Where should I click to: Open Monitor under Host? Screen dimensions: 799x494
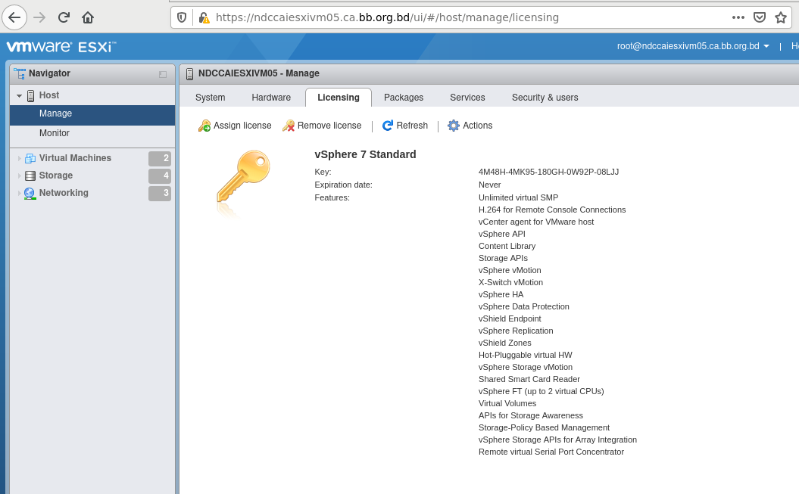coord(54,133)
